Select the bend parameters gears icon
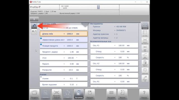This screenshot has width=179, height=100. [34, 26]
